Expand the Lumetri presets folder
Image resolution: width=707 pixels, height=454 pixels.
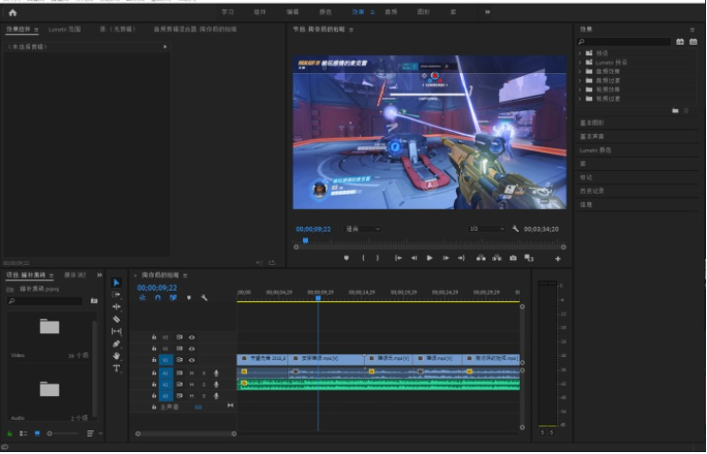[x=580, y=63]
